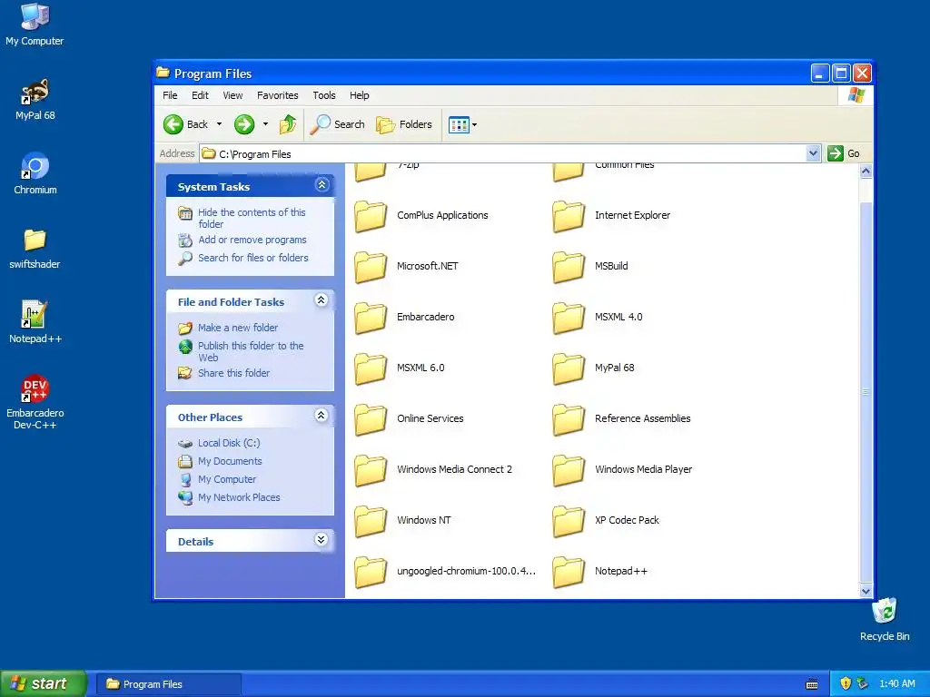
Task: Go to My Documents link
Action: (x=230, y=461)
